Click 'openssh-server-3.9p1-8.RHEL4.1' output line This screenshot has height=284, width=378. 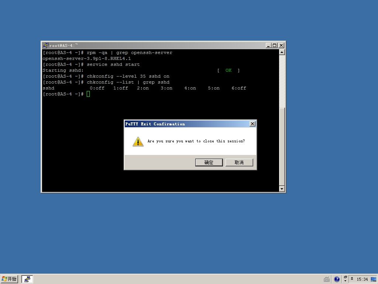tap(86, 58)
